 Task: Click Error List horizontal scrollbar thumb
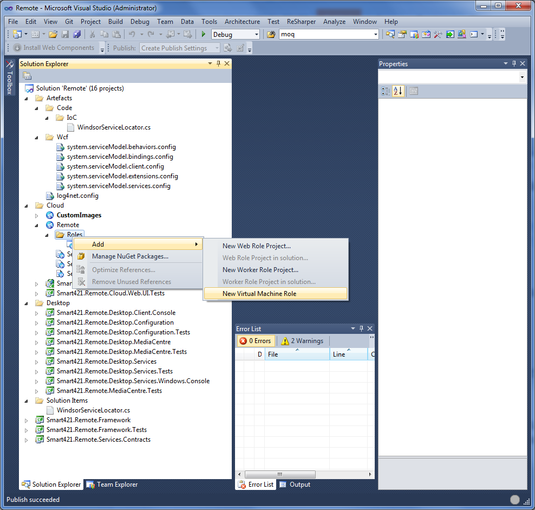280,474
